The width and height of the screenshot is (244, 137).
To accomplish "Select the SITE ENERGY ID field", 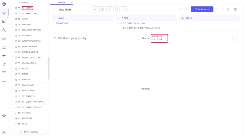I will point(28,96).
